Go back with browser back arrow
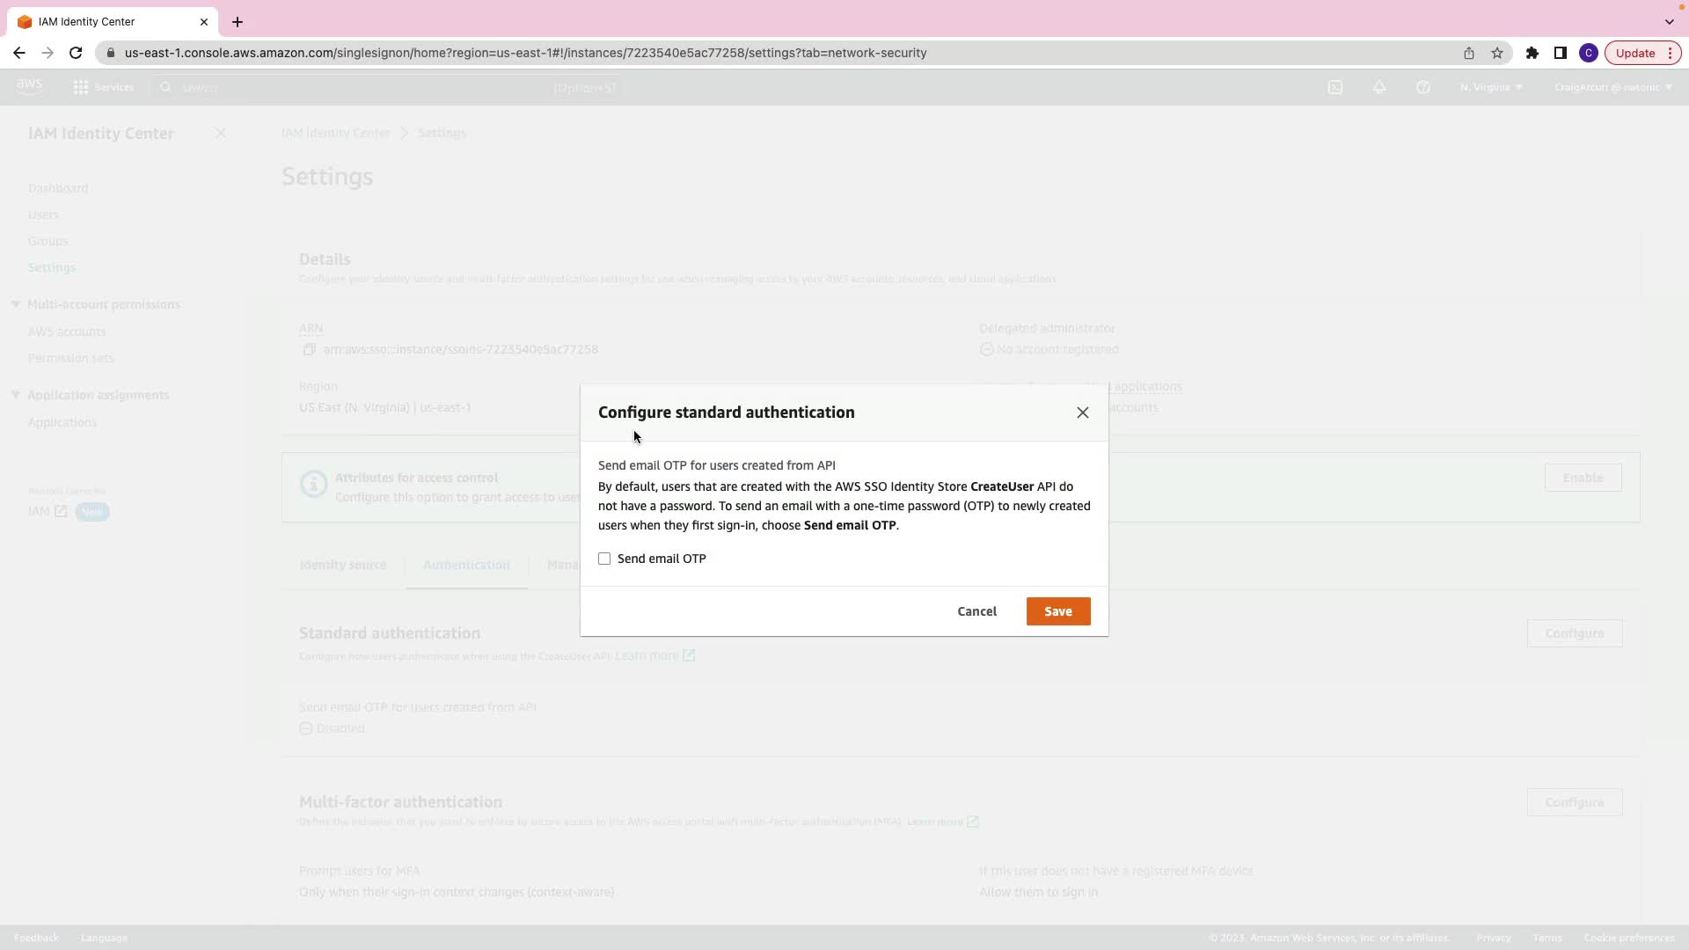The image size is (1689, 950). [x=19, y=53]
